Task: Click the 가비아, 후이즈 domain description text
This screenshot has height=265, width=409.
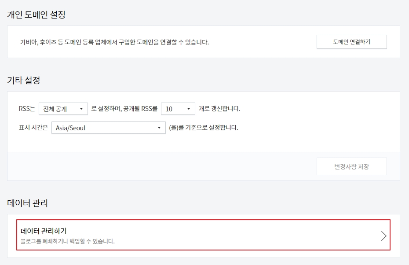Action: coord(114,42)
